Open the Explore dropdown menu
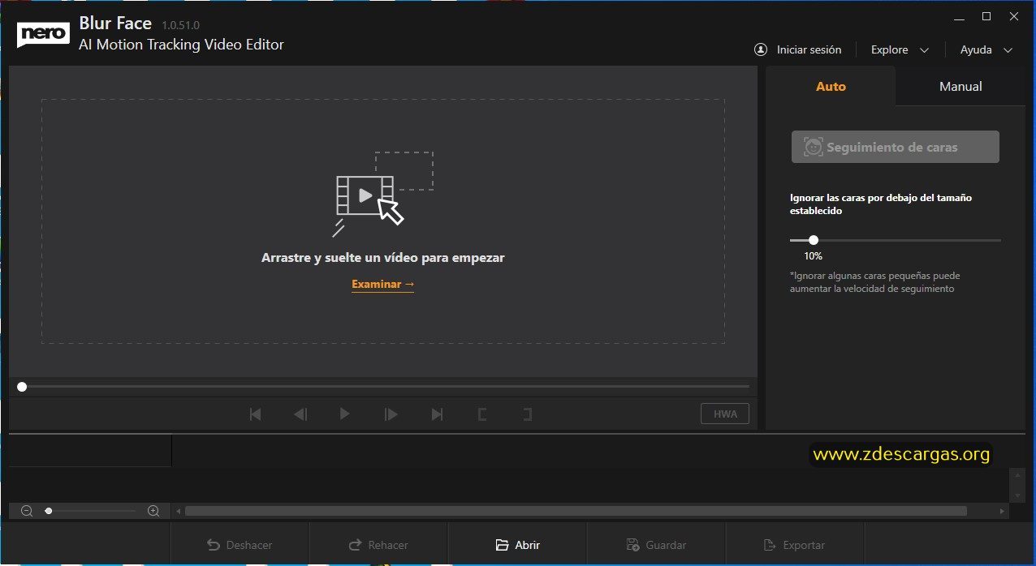1036x566 pixels. click(x=900, y=49)
